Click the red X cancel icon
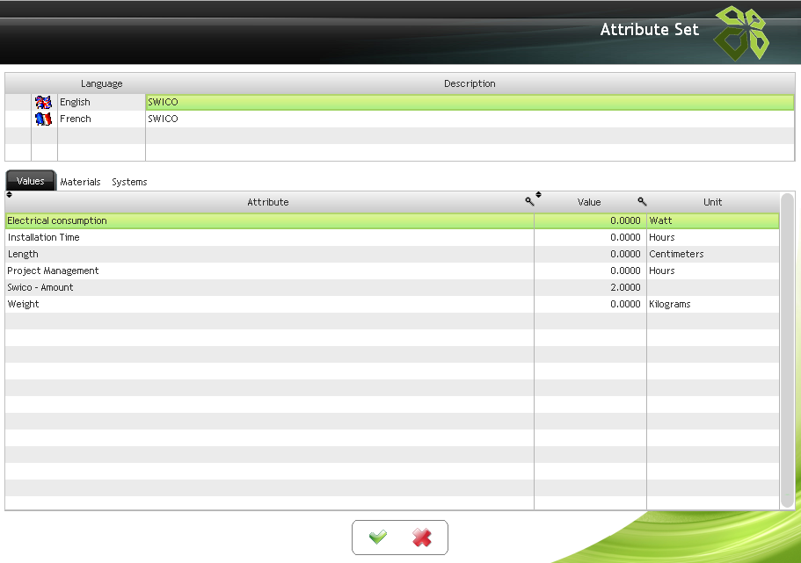Screen dimensions: 801x563 coord(422,538)
